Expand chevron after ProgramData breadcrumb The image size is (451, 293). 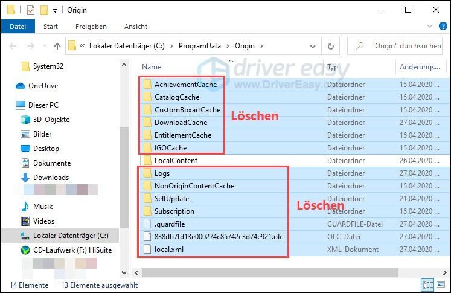pyautogui.click(x=228, y=46)
